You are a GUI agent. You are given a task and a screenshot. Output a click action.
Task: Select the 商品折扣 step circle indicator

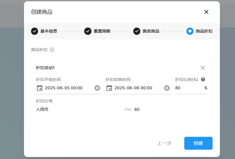190,31
